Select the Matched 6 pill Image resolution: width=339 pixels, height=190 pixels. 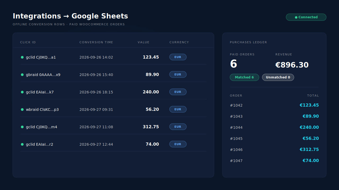244,77
